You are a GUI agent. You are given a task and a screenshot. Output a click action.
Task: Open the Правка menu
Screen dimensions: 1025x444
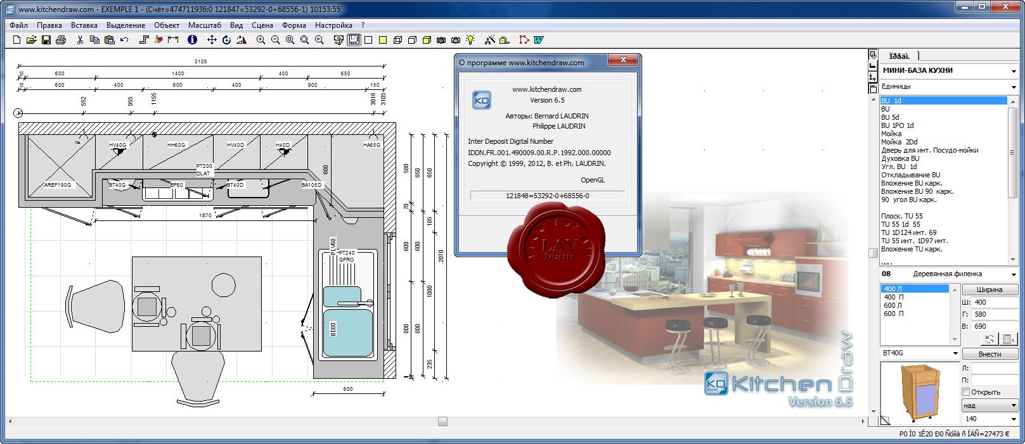(49, 25)
